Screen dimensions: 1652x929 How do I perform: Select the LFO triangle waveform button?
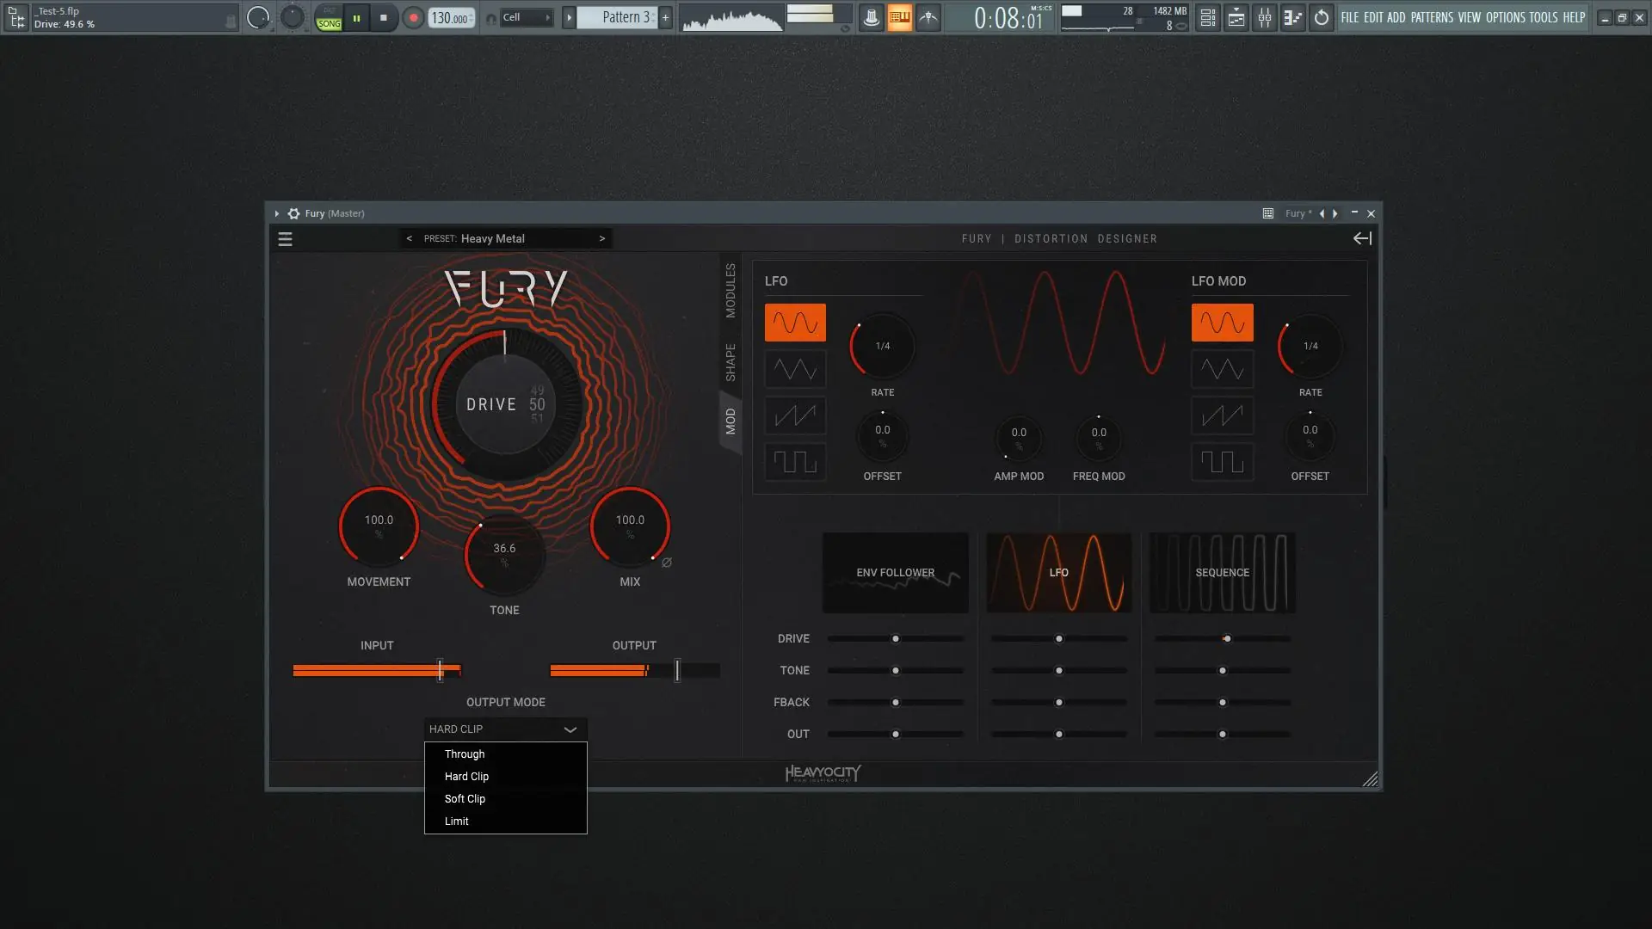pyautogui.click(x=795, y=369)
